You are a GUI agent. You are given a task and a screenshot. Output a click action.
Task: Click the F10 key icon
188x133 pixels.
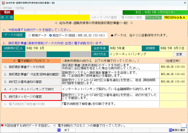(170, 130)
